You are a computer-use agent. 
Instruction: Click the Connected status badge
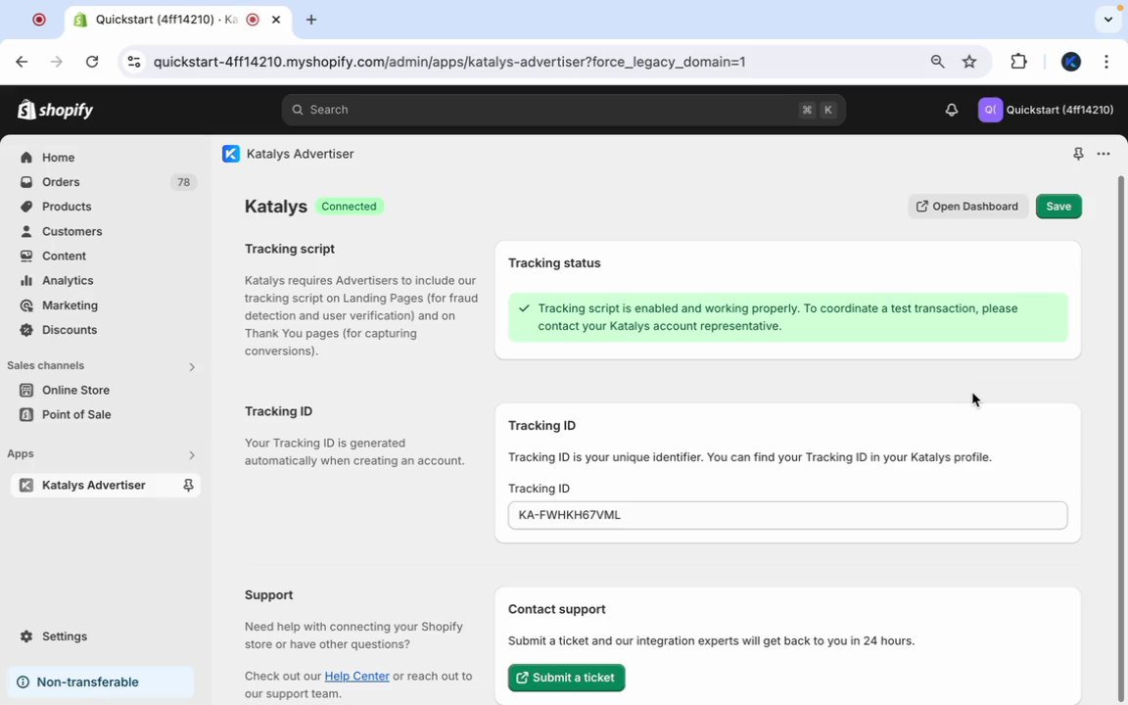point(349,207)
